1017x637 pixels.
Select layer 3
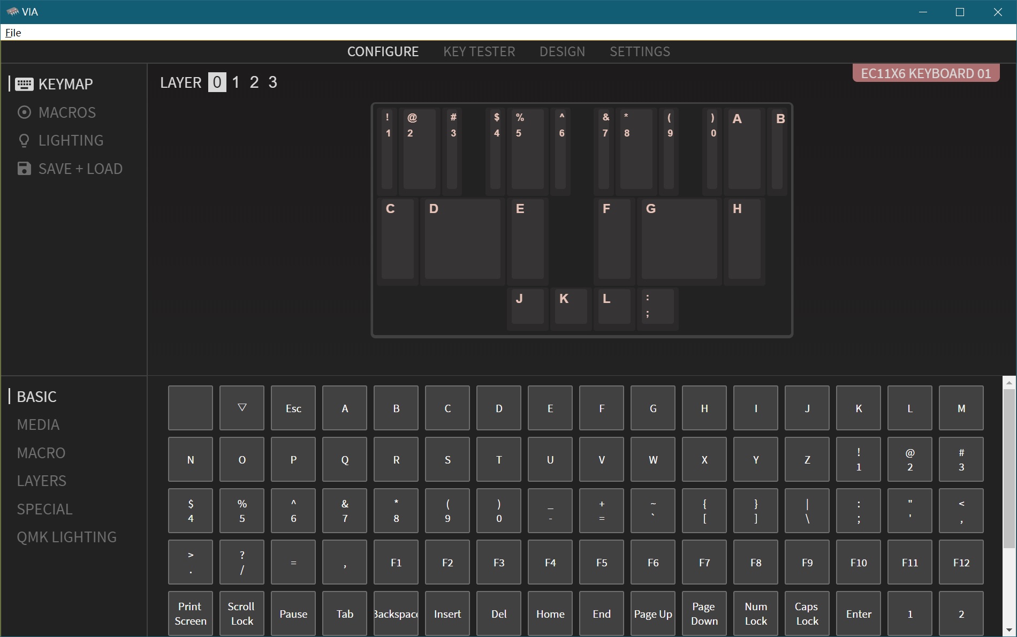pos(272,82)
